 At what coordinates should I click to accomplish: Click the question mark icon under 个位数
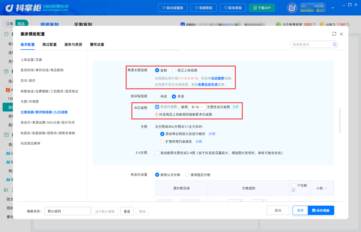pos(293,190)
